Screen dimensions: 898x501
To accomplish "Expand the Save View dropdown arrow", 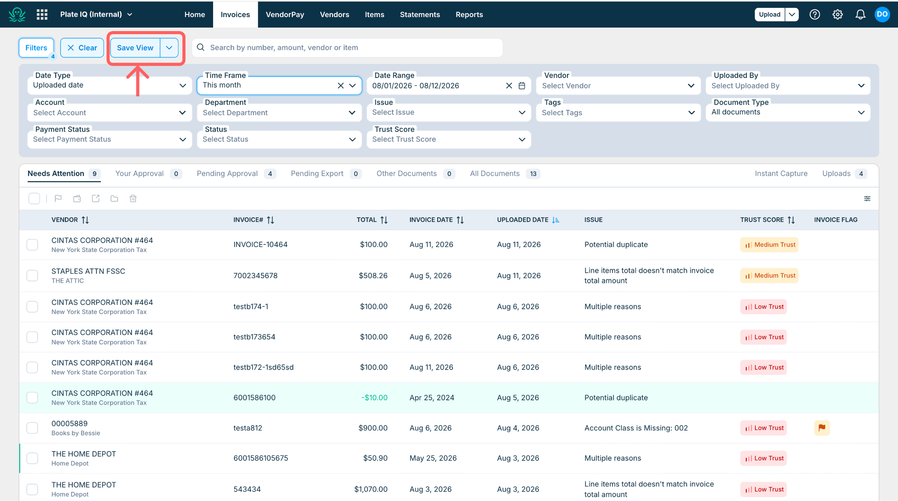I will (x=169, y=48).
